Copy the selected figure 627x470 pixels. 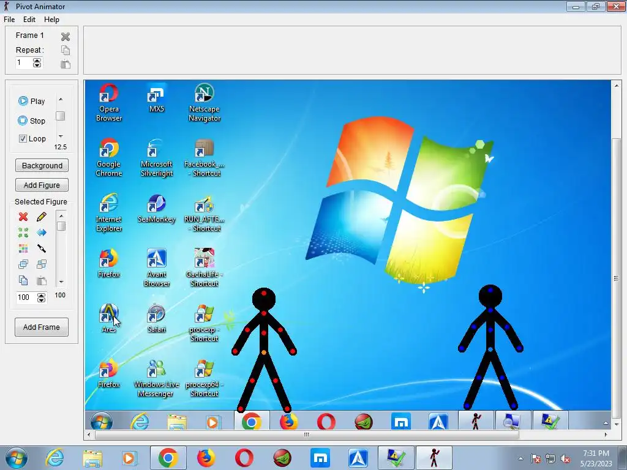tap(23, 280)
